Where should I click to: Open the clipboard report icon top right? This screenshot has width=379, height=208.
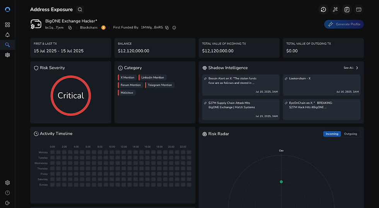[x=347, y=9]
